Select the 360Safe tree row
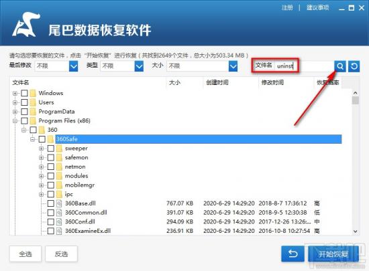Screen dimensions: 369x271 [x=199, y=139]
